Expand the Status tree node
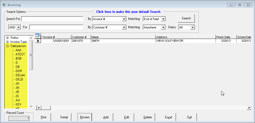This screenshot has width=255, height=123. coord(8,38)
